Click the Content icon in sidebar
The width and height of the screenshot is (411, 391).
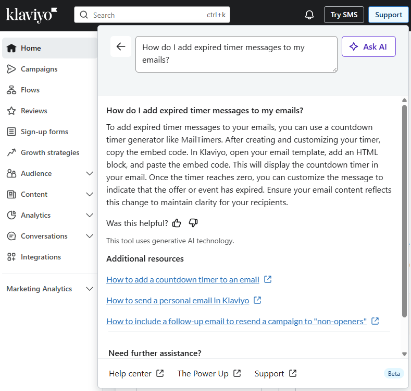click(11, 194)
